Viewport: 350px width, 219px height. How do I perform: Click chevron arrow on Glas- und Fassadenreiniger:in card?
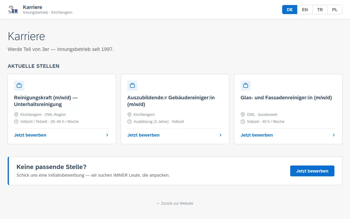[334, 135]
